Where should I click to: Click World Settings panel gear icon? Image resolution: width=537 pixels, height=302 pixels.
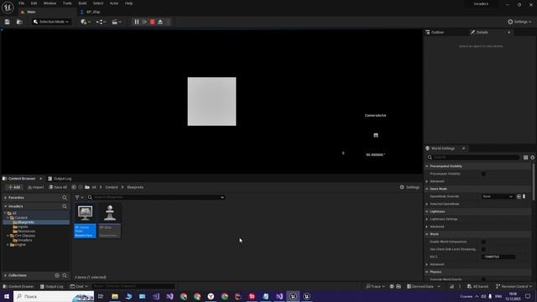[x=533, y=157]
